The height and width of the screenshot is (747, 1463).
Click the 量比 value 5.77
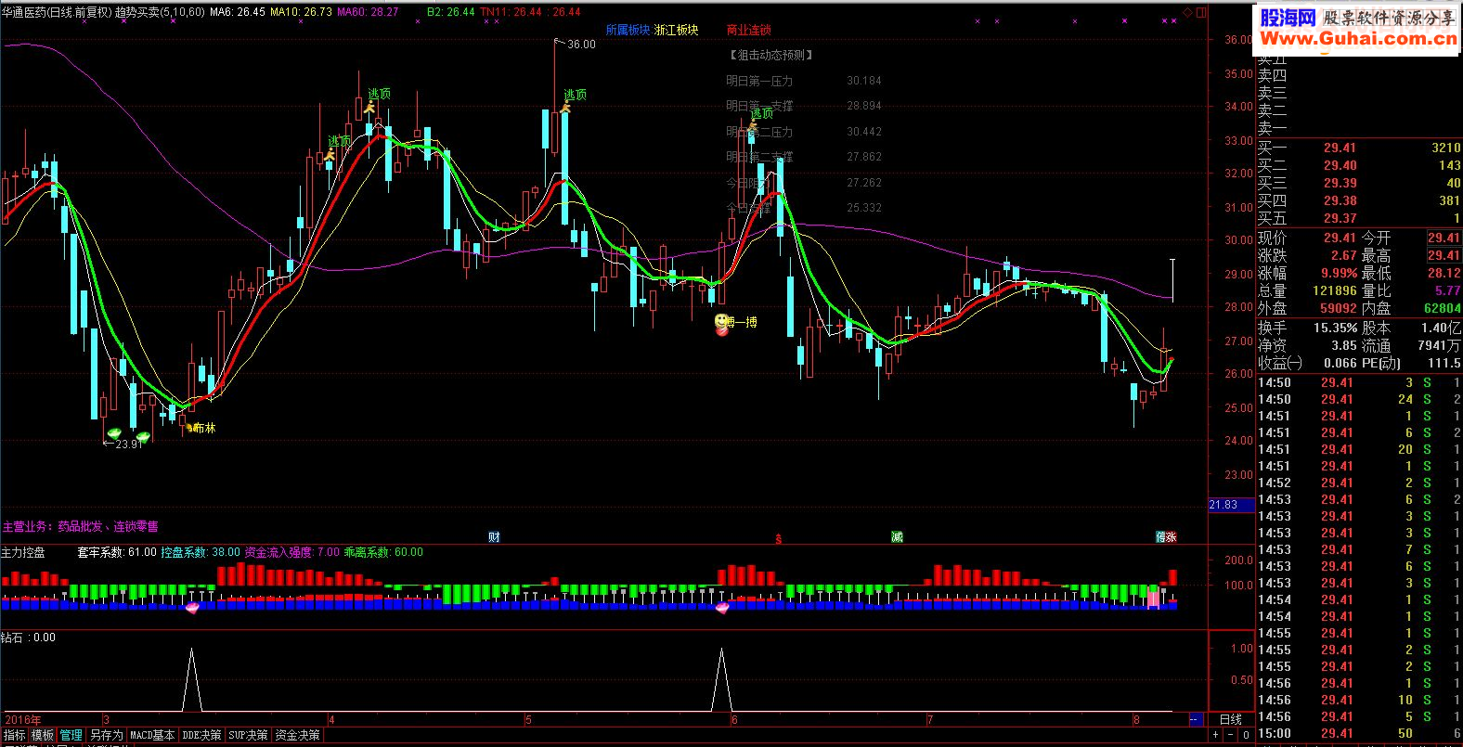coord(1446,290)
